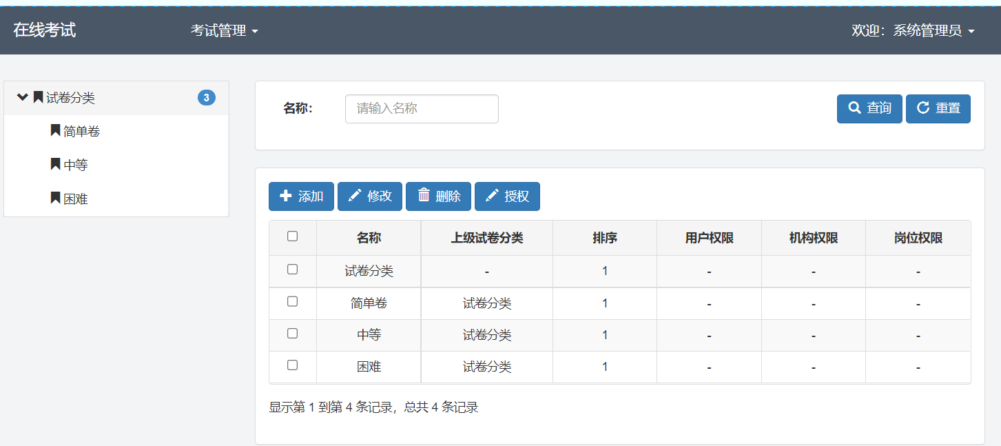
Task: Select the pencil icon on the 修改 button
Action: pos(354,196)
